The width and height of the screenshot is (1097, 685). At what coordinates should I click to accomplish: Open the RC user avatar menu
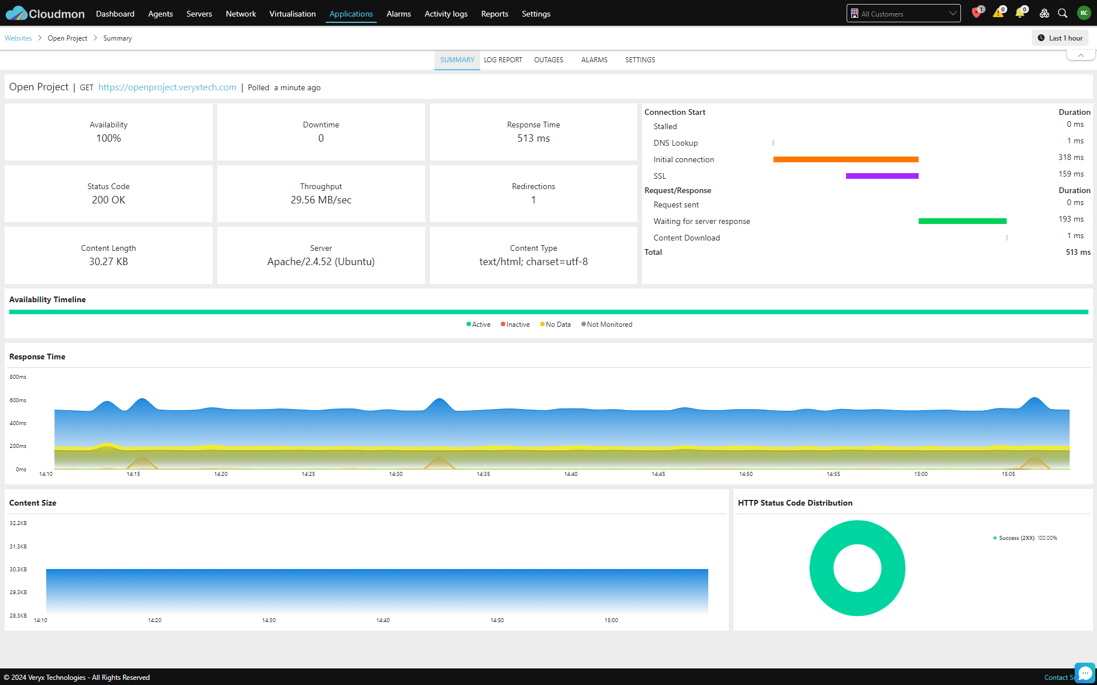click(x=1084, y=13)
